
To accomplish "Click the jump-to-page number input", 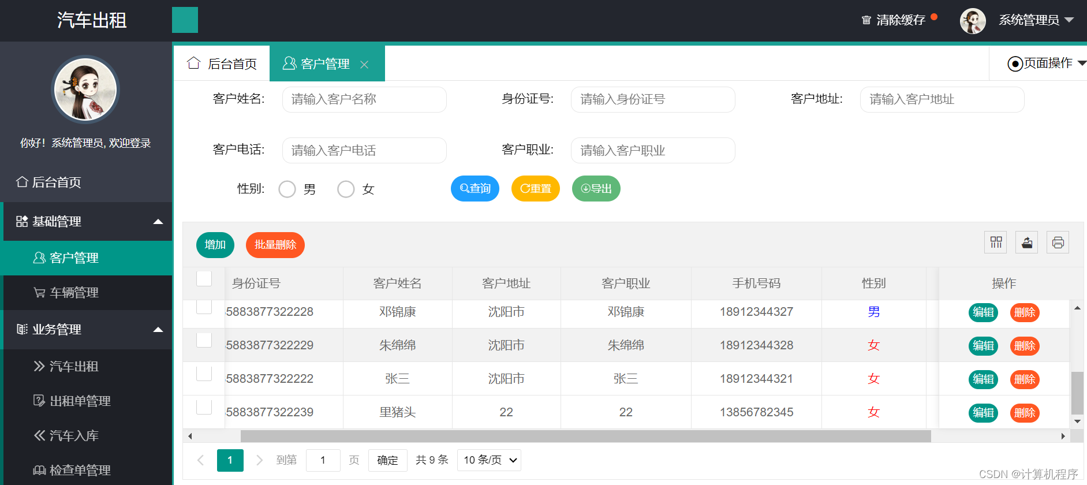I will click(x=323, y=460).
